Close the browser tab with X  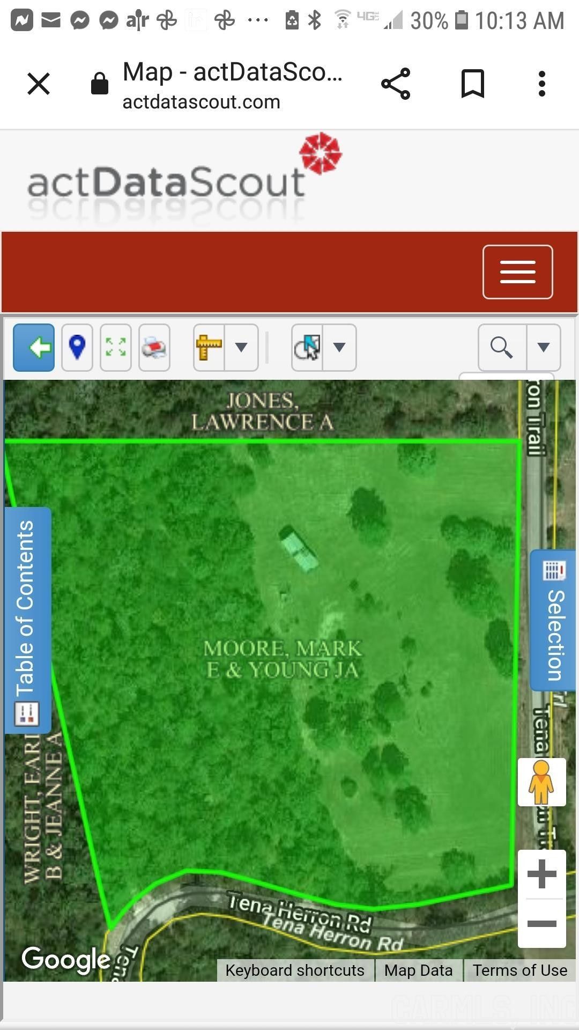pos(39,84)
